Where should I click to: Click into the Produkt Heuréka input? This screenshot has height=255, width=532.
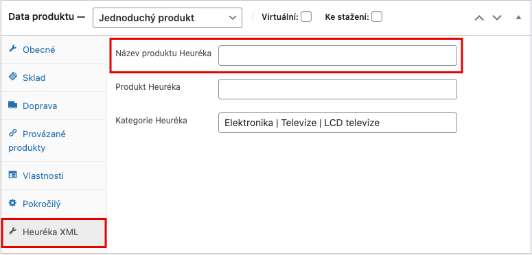338,89
